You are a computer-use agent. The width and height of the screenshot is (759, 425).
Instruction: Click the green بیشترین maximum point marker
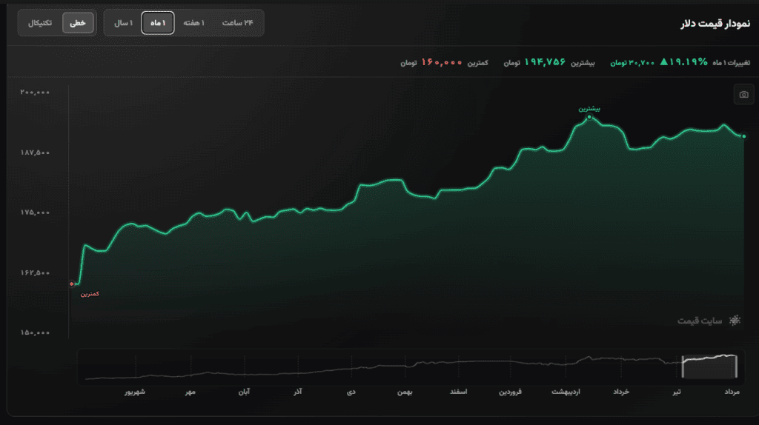coord(589,117)
